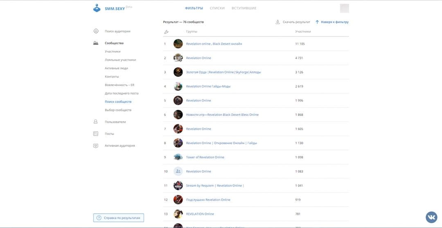This screenshot has height=228, width=442.
Task: Click member count 4 731
Action: (299, 58)
